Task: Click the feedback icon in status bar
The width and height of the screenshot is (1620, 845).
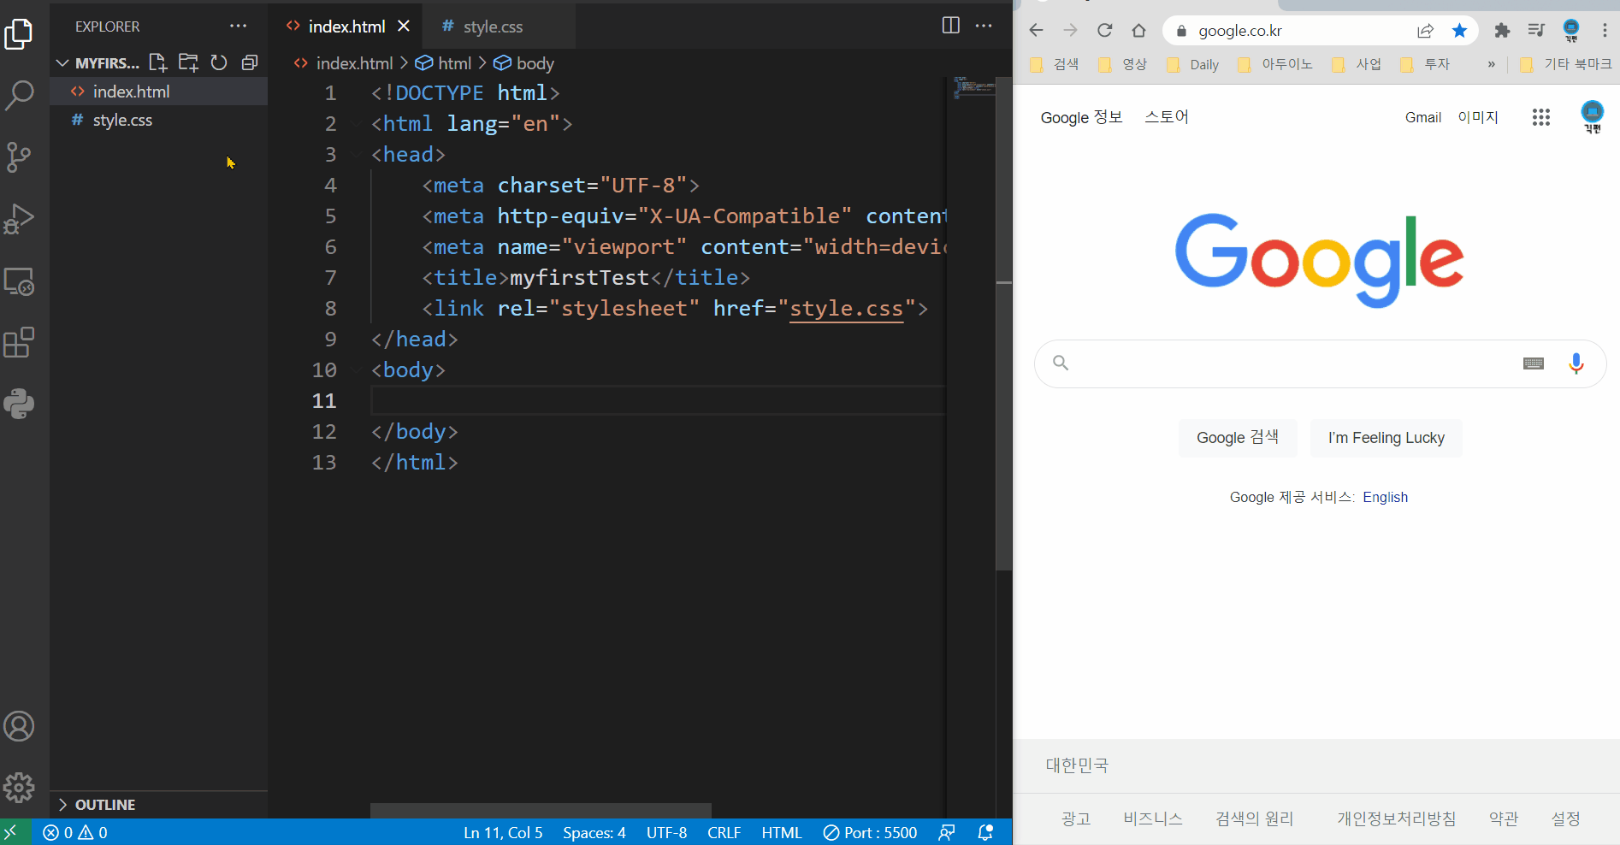Action: pyautogui.click(x=947, y=832)
